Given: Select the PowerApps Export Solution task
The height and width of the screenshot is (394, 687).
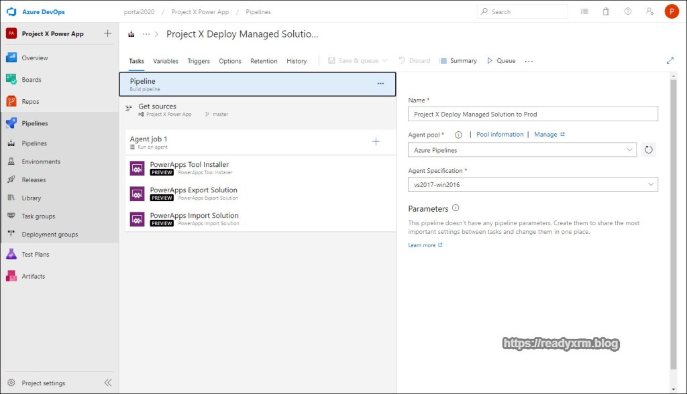Looking at the screenshot, I should tap(193, 193).
